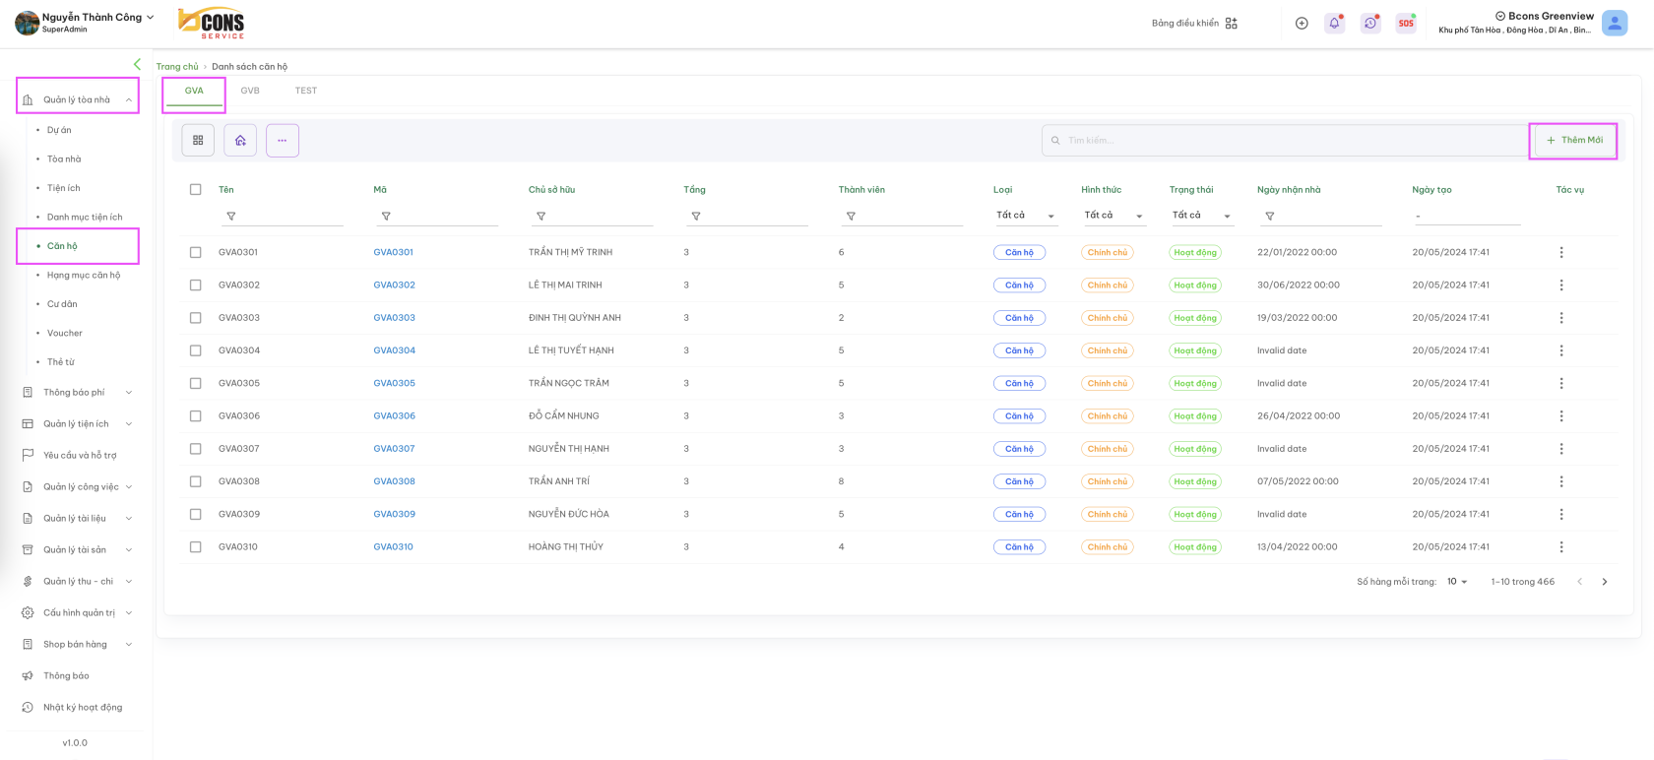Switch to the GVB tab
This screenshot has width=1654, height=760.
250,91
